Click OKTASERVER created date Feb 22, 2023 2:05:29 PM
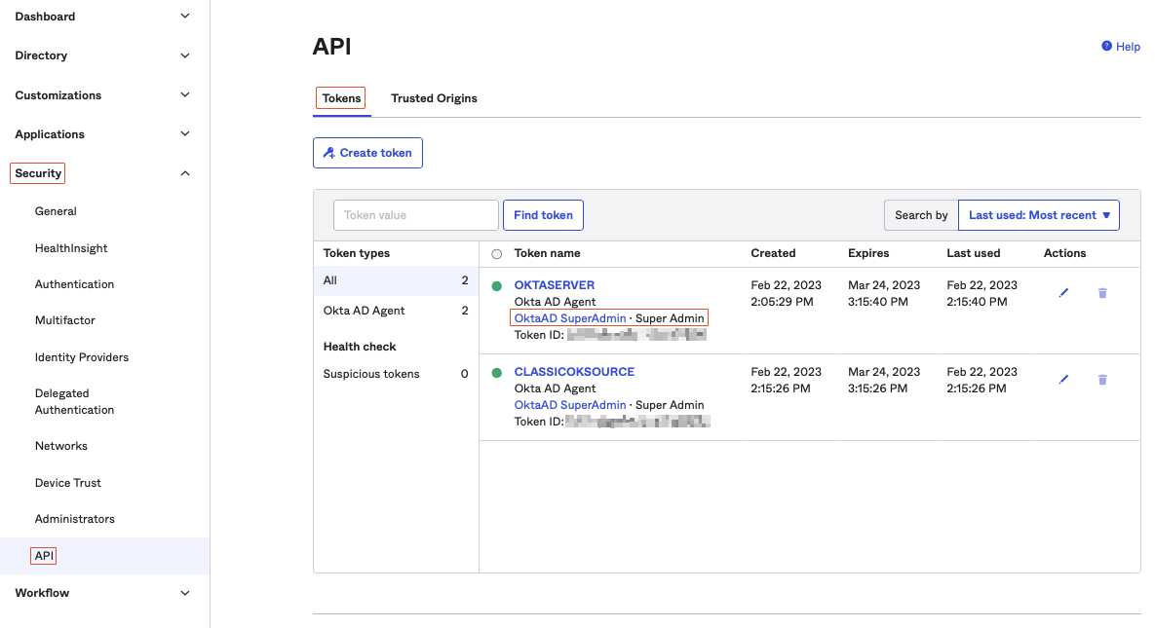The width and height of the screenshot is (1155, 628). click(786, 293)
